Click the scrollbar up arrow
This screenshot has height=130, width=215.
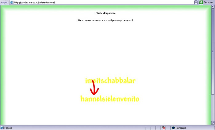point(213,7)
